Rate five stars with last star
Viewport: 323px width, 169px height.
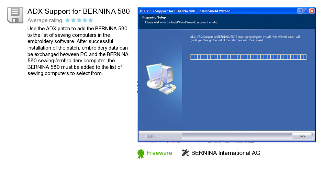(x=91, y=20)
